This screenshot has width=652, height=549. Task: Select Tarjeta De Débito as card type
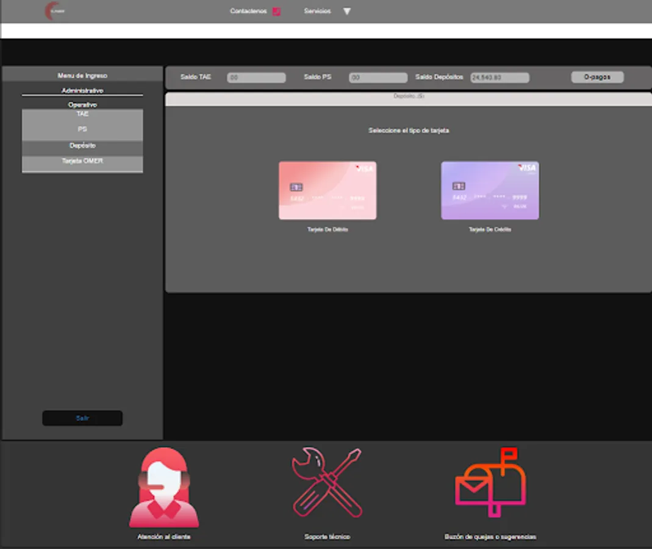pos(328,190)
